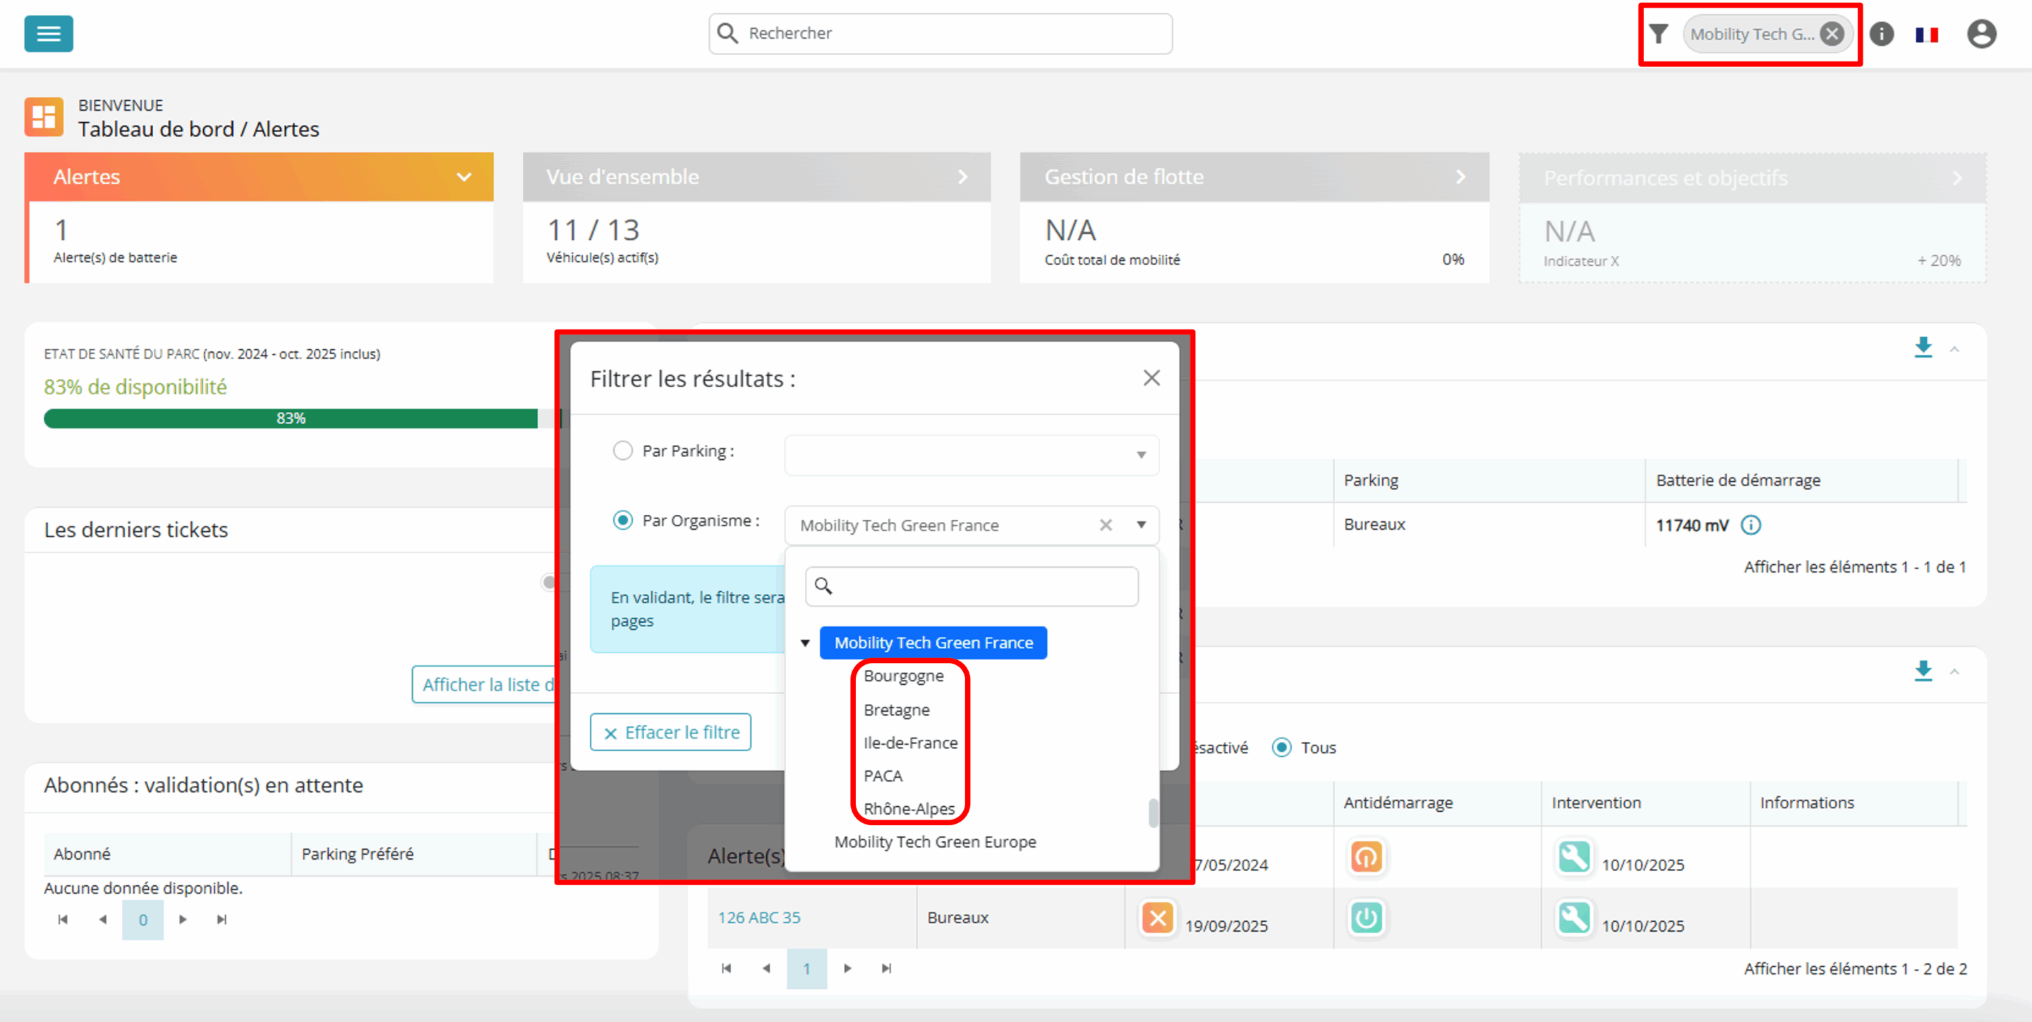2032x1022 pixels.
Task: Open the user account profile icon
Action: (1980, 34)
